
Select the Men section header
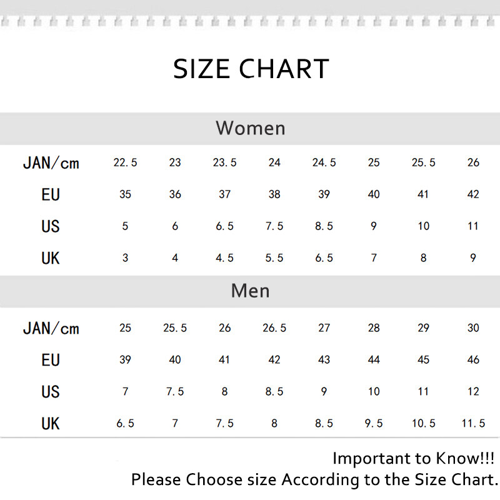coord(251,291)
